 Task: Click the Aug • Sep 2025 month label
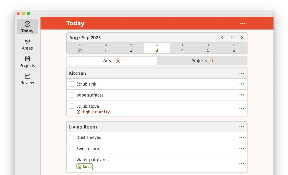[x=85, y=38]
